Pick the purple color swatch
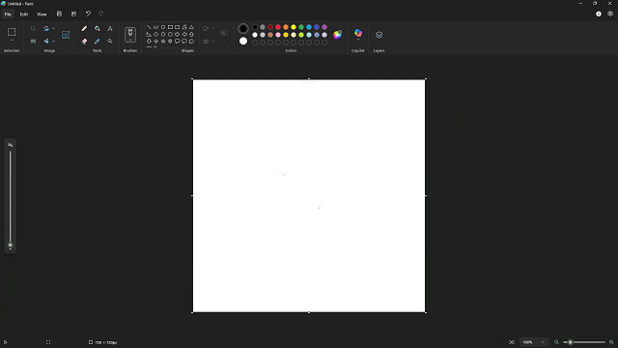 324,27
